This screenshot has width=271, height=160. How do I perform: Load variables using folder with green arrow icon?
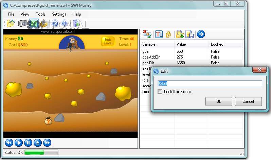(180, 34)
